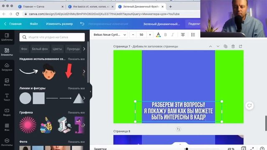Viewport: 267px width, 150px height.
Task: Increase font size with plus button
Action: 150,35
